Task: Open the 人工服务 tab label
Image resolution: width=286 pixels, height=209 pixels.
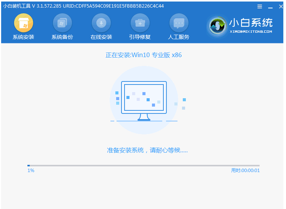Action: 179,37
